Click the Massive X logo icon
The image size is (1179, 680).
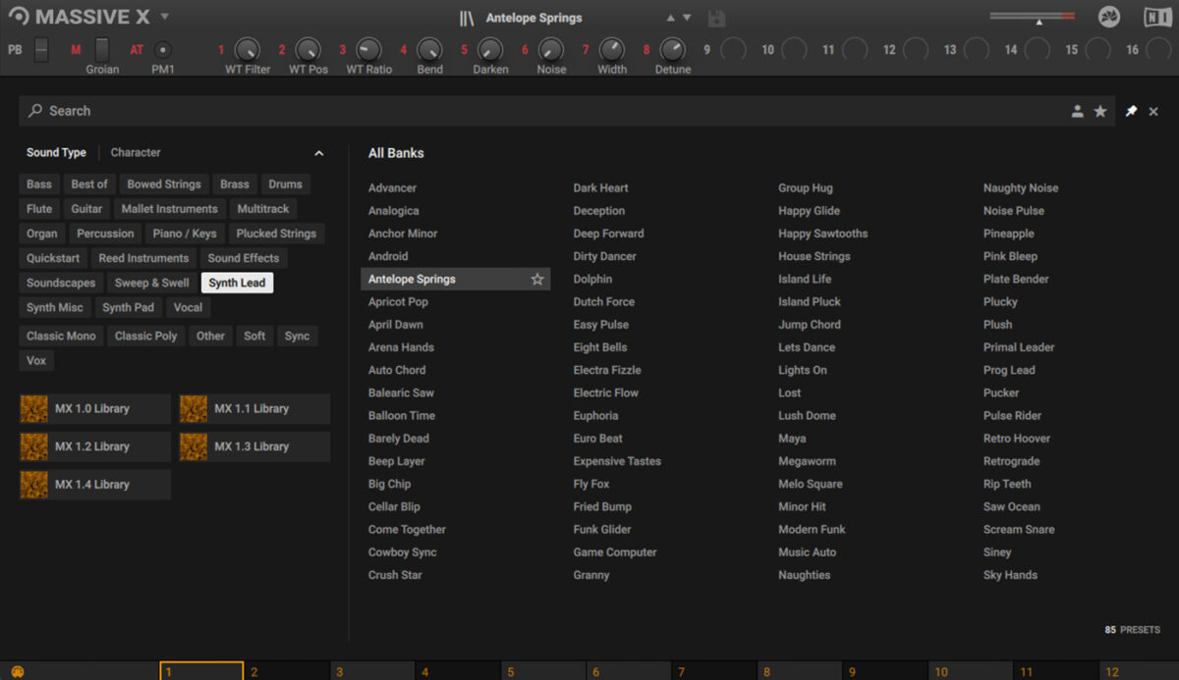19,17
